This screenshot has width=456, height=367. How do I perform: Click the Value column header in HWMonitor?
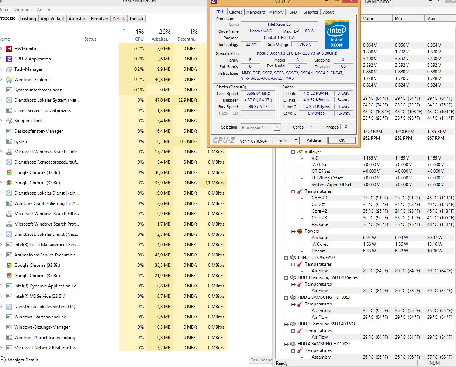[377, 18]
